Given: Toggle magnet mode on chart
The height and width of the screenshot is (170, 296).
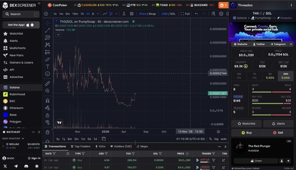Looking at the screenshot, I should [47, 100].
